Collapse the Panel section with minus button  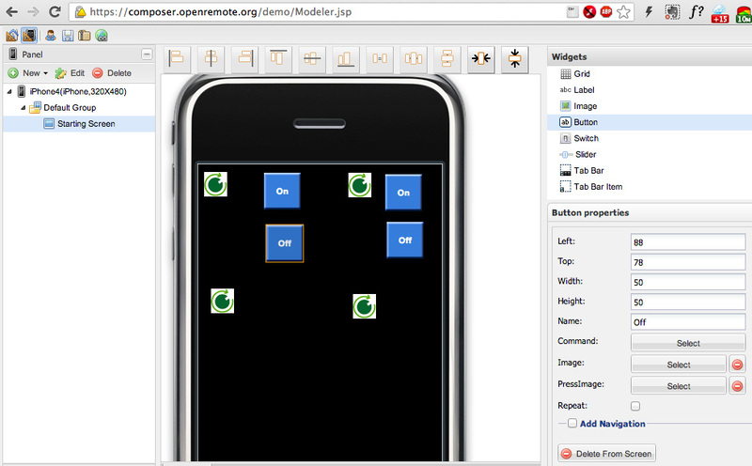click(x=147, y=54)
